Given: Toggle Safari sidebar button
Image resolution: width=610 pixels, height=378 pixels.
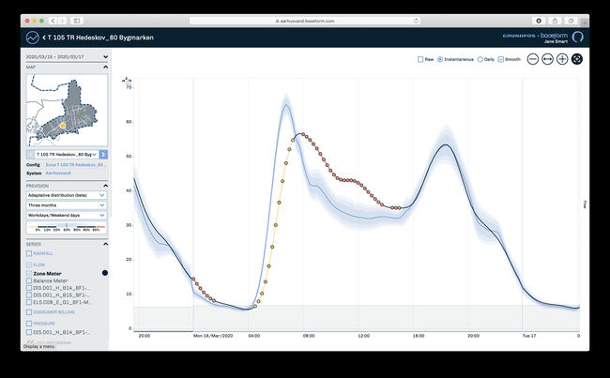Looking at the screenshot, I should [x=77, y=21].
